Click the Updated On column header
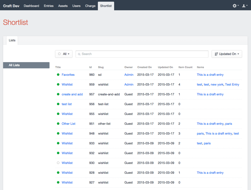Image resolution: width=251 pixels, height=190 pixels. click(x=165, y=67)
